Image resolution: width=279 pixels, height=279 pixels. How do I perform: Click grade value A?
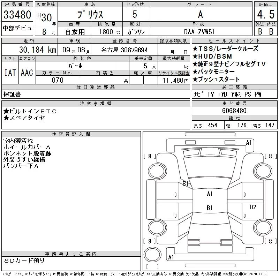(201, 15)
